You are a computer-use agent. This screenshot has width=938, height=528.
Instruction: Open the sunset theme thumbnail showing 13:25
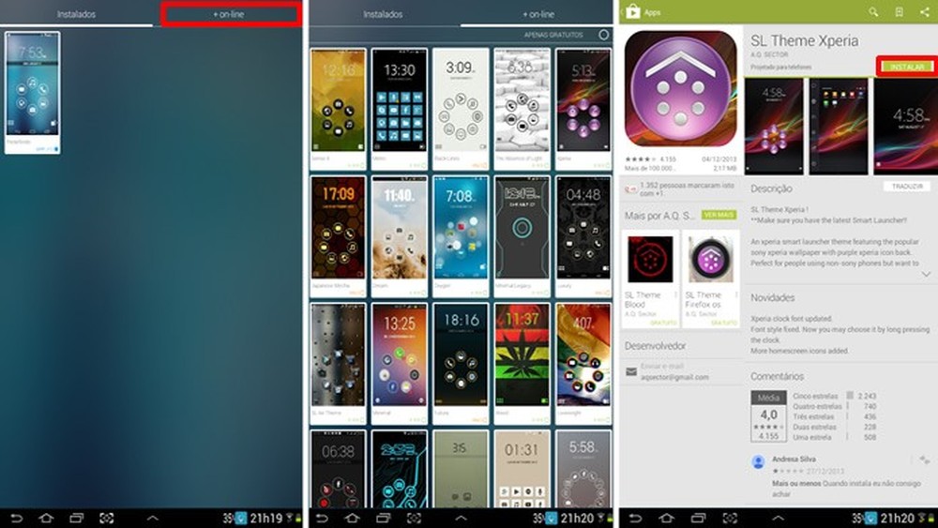(x=399, y=364)
